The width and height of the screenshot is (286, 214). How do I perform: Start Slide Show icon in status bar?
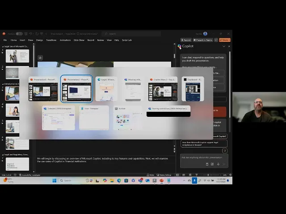click(197, 175)
